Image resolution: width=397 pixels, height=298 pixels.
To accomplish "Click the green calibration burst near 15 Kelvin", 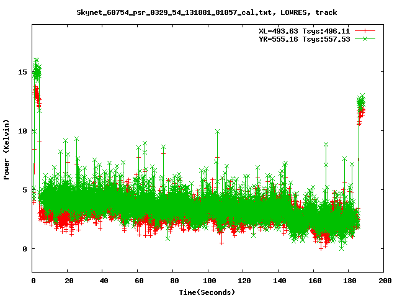I will 37,71.
